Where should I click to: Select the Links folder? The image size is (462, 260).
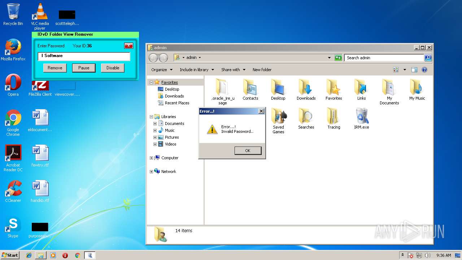[362, 90]
